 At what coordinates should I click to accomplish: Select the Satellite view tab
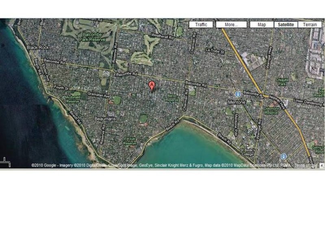(x=286, y=24)
